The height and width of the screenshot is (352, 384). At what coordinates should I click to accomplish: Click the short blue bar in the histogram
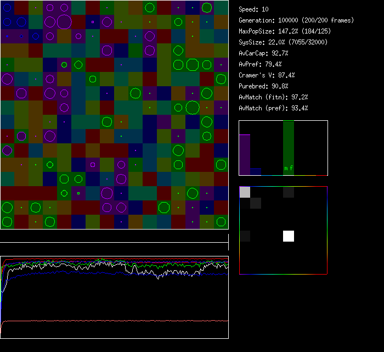coord(256,172)
